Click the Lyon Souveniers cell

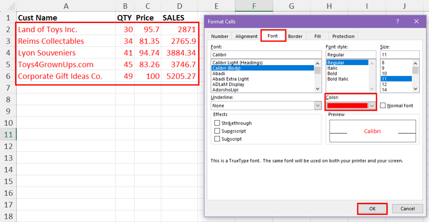pyautogui.click(x=66, y=53)
